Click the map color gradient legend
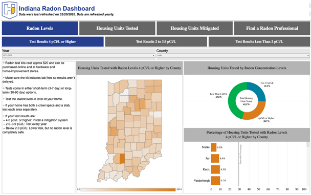The image size is (311, 195). pos(128,190)
